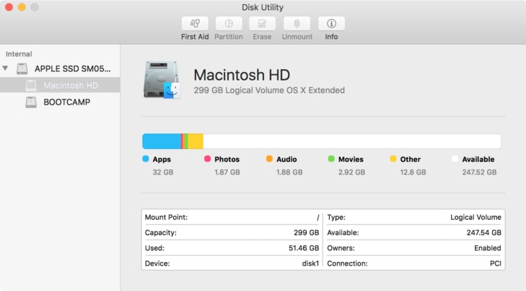Click the First Aid toolbar icon
The width and height of the screenshot is (526, 291).
[x=194, y=23]
